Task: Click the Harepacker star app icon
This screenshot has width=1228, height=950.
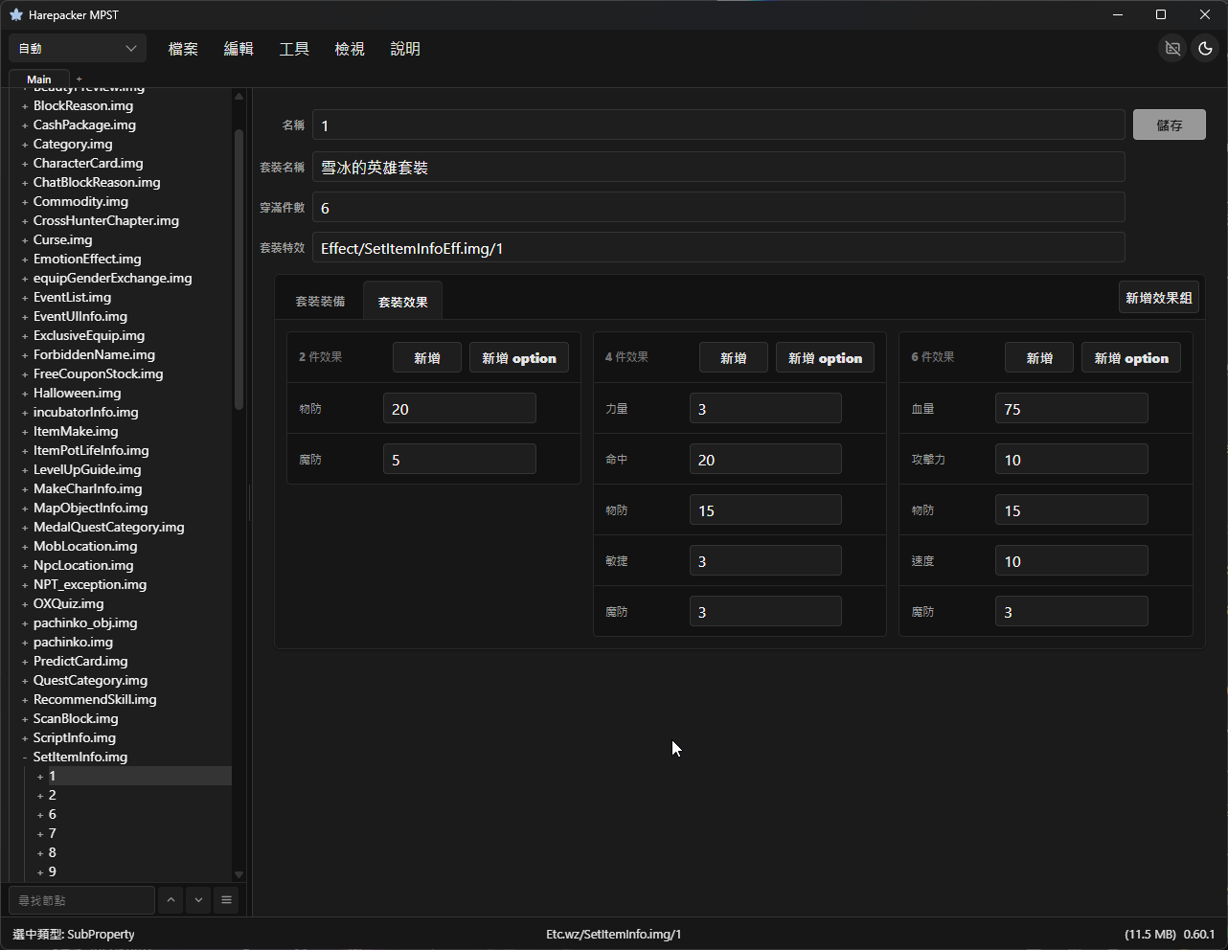Action: (x=16, y=14)
